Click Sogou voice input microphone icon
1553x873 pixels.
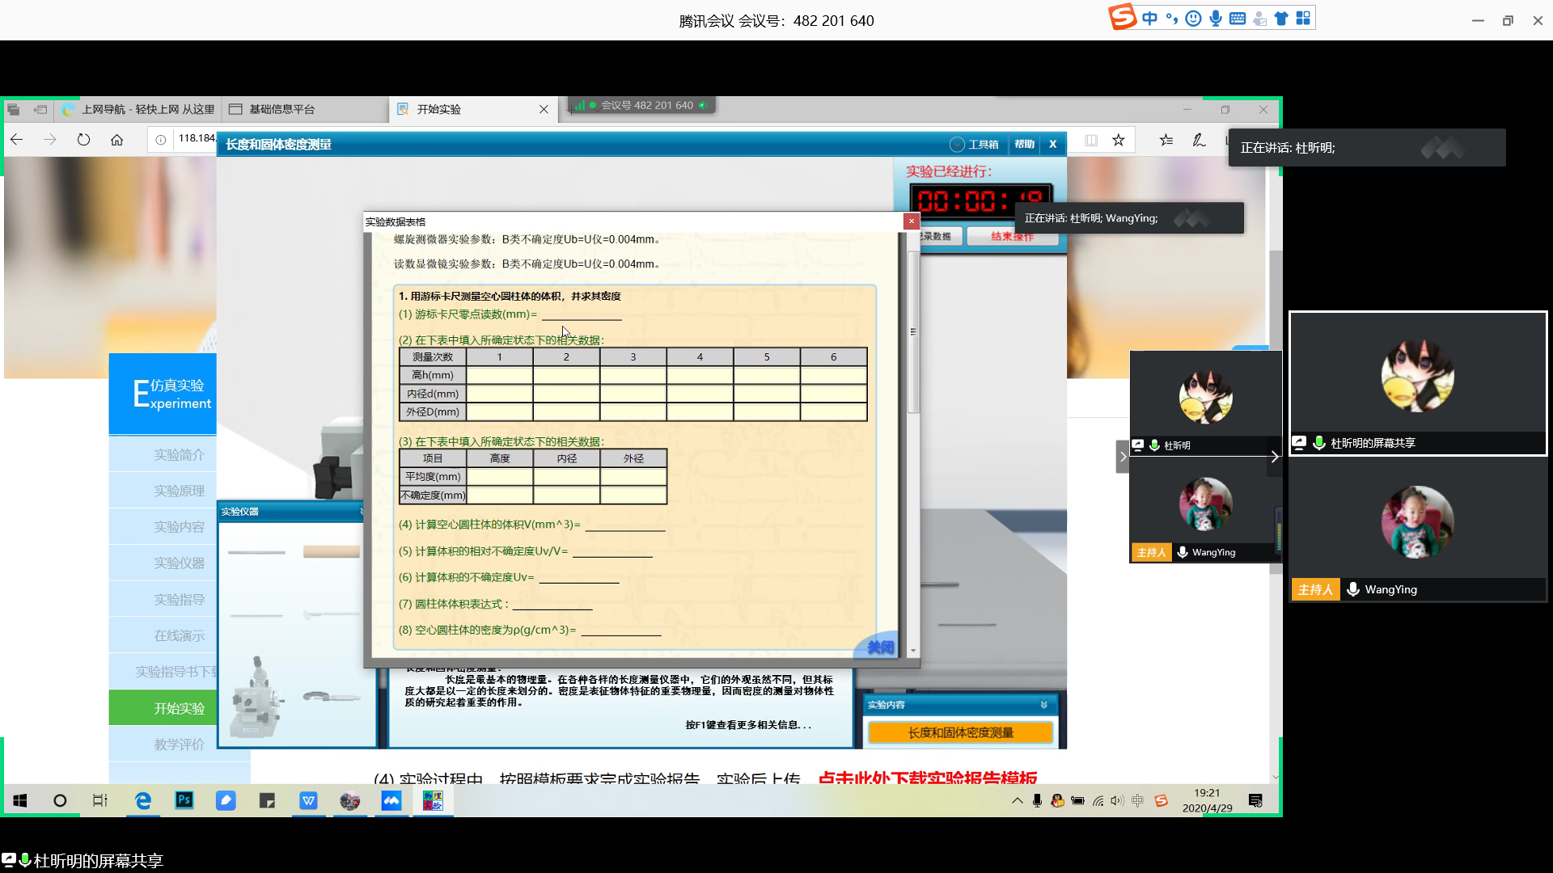point(1215,19)
